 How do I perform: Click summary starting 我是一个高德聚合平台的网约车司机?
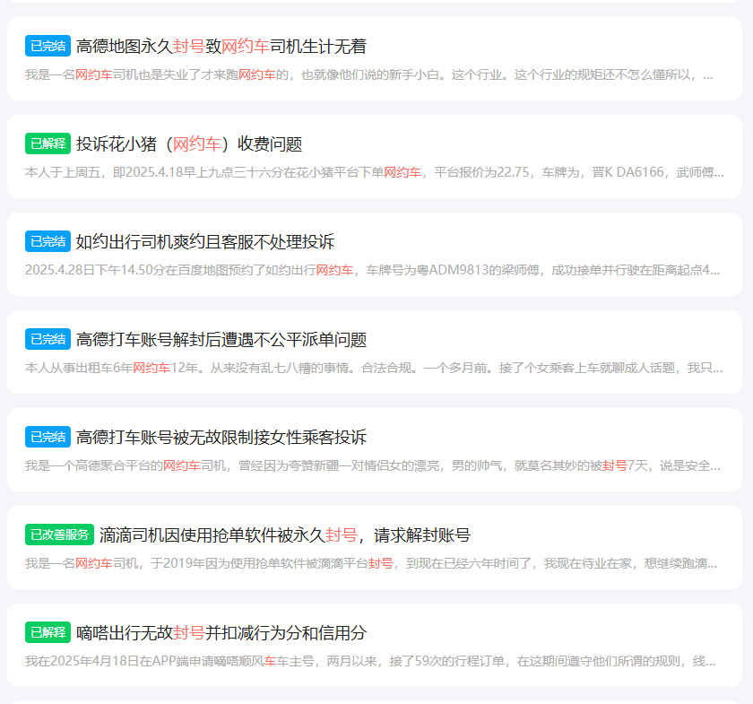(373, 465)
